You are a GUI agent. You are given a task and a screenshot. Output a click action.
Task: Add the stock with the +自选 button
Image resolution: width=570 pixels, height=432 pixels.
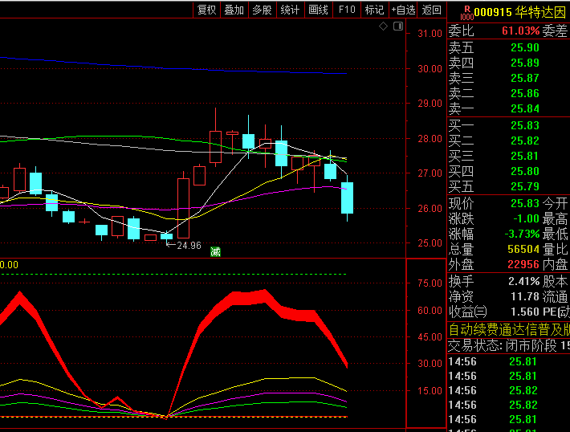403,10
